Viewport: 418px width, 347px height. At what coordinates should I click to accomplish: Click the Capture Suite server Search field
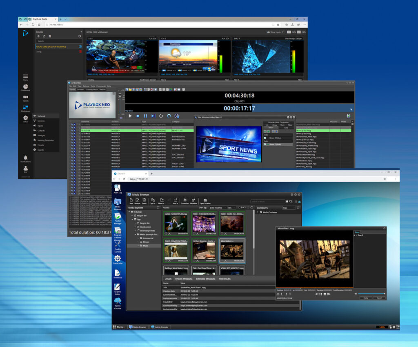(x=59, y=41)
